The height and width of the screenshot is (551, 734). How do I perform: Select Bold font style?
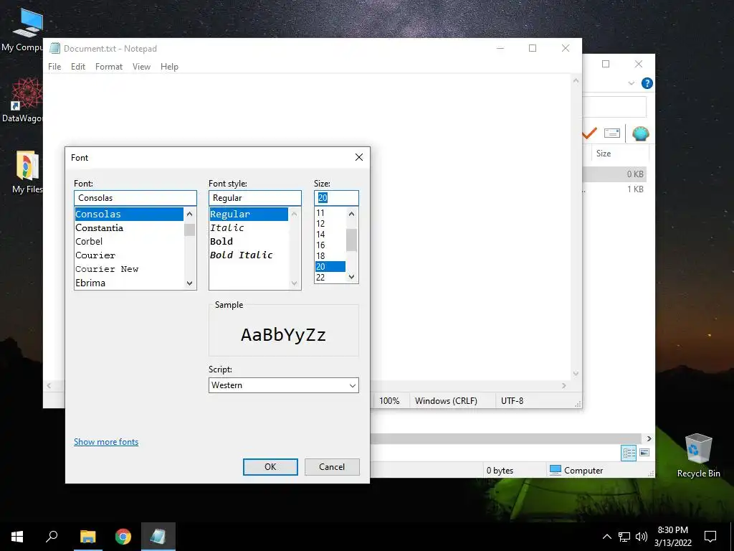coord(249,241)
